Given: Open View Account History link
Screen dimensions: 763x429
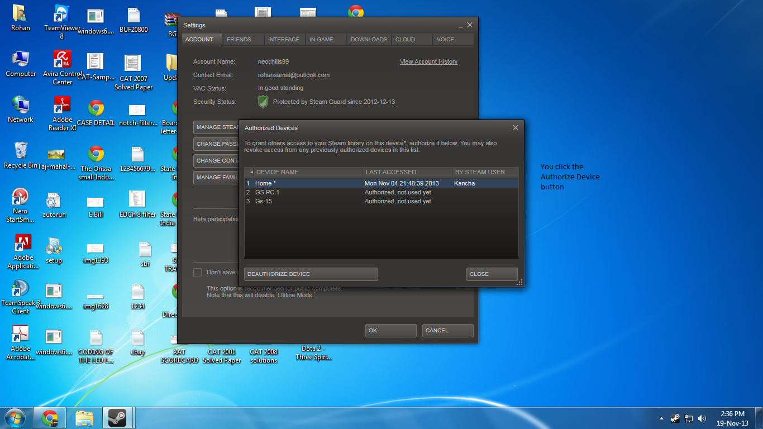Looking at the screenshot, I should pos(428,61).
